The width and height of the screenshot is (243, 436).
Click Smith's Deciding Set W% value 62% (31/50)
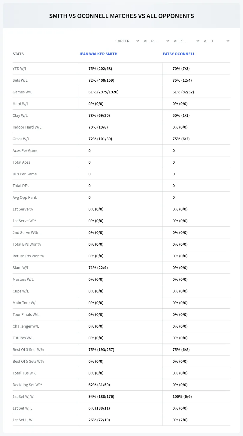(x=100, y=385)
